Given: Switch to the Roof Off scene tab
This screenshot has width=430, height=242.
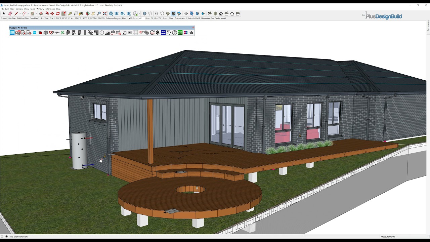Looking at the screenshot, I should (158, 18).
